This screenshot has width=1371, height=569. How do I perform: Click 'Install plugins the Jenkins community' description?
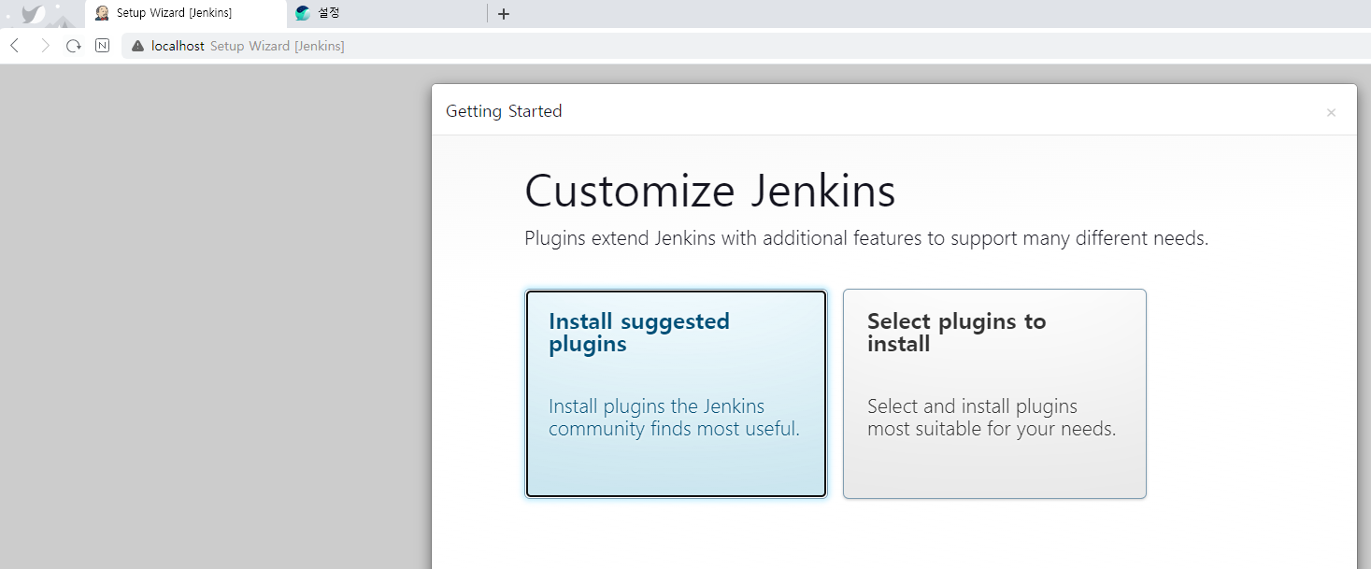click(674, 418)
